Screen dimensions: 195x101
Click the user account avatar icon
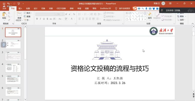[x=163, y=4]
